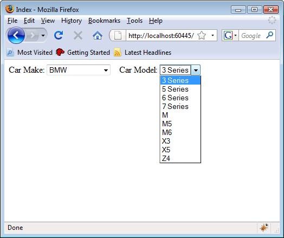The image size is (284, 238).
Task: Click the Stop loading X icon
Action: (x=78, y=35)
